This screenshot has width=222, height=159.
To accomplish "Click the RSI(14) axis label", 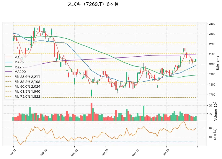I will (215, 134).
